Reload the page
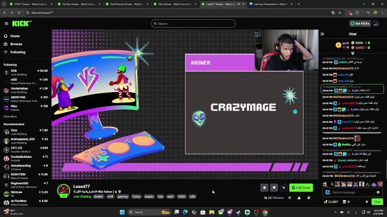The width and height of the screenshot is (387, 217). (19, 13)
